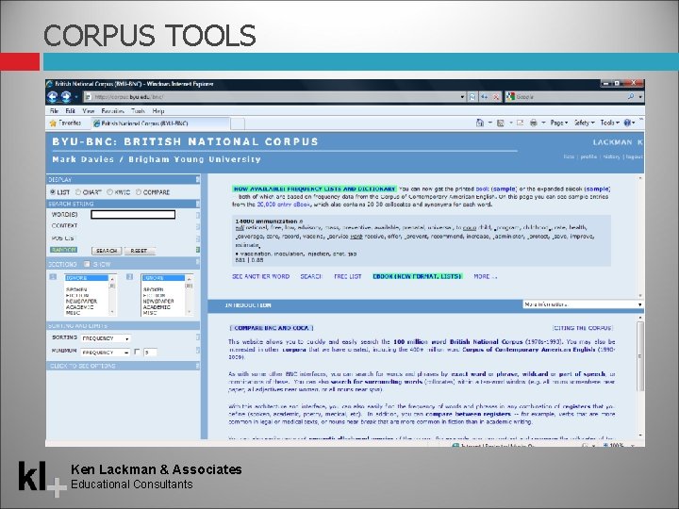Open the Favorites menu in menu bar

click(112, 111)
